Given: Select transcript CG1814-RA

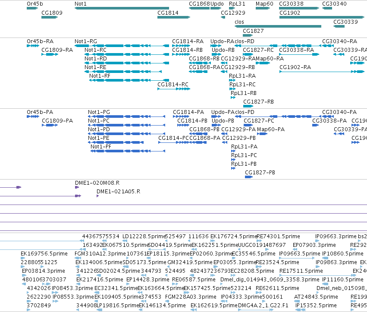Looking at the screenshot, I should (x=188, y=41).
